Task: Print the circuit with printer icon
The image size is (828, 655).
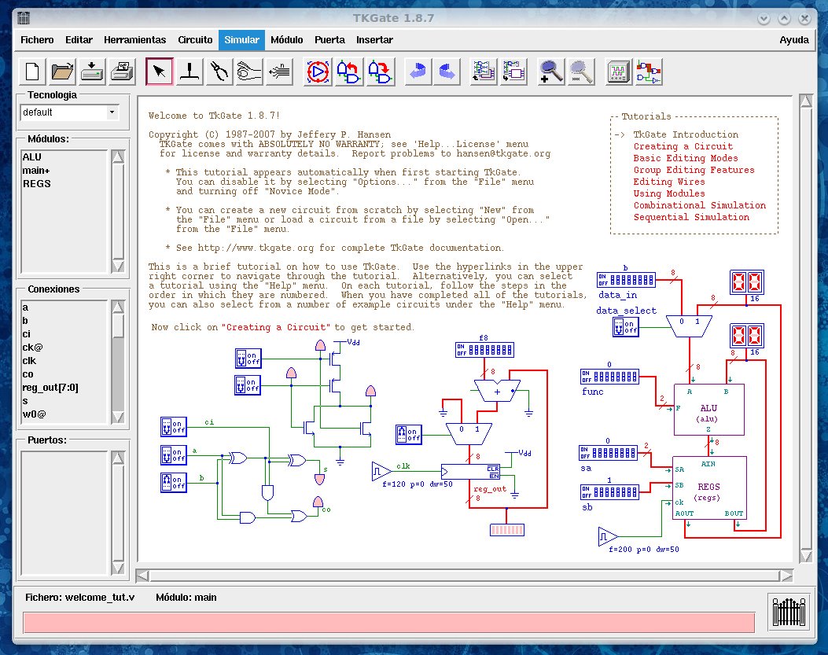Action: 122,72
